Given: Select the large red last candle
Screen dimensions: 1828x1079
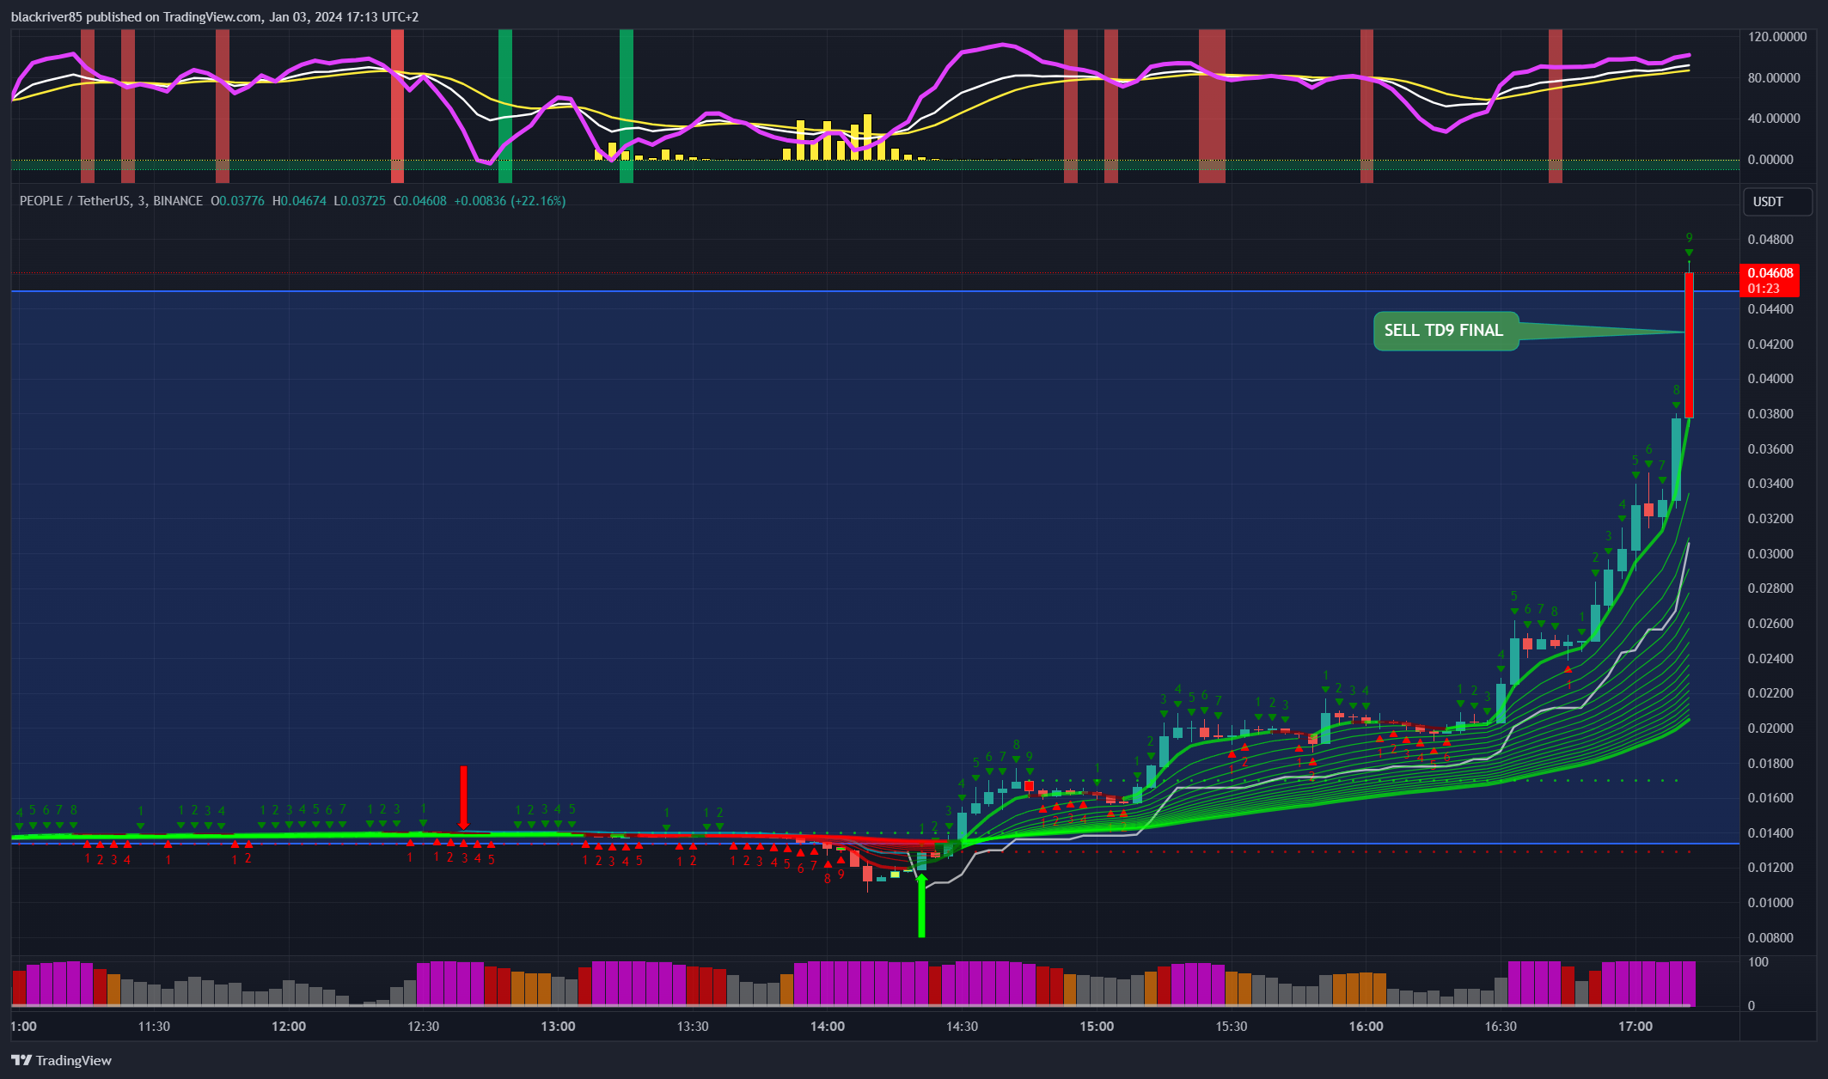Looking at the screenshot, I should coord(1689,344).
